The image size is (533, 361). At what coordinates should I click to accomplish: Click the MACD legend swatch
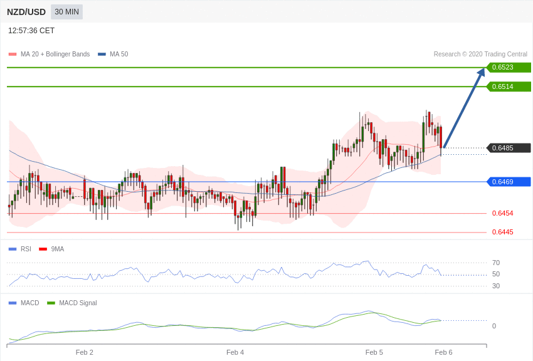pos(13,303)
